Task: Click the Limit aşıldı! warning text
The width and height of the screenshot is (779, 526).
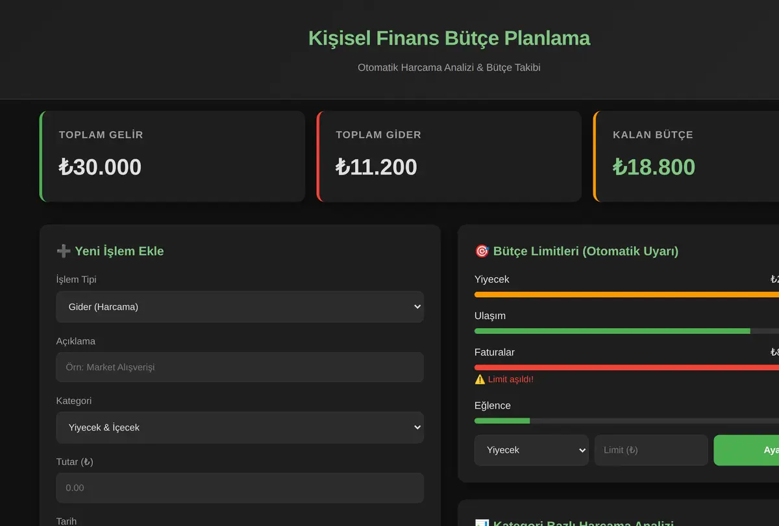Action: [x=511, y=379]
